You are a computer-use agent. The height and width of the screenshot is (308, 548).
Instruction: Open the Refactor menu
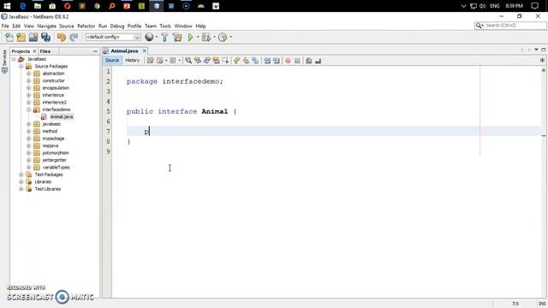pos(86,27)
